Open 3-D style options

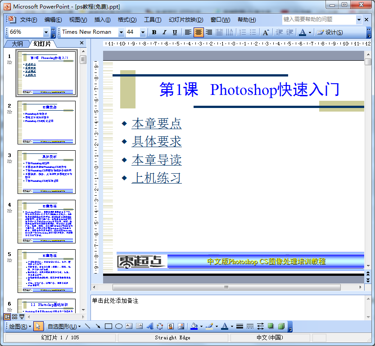click(x=281, y=326)
